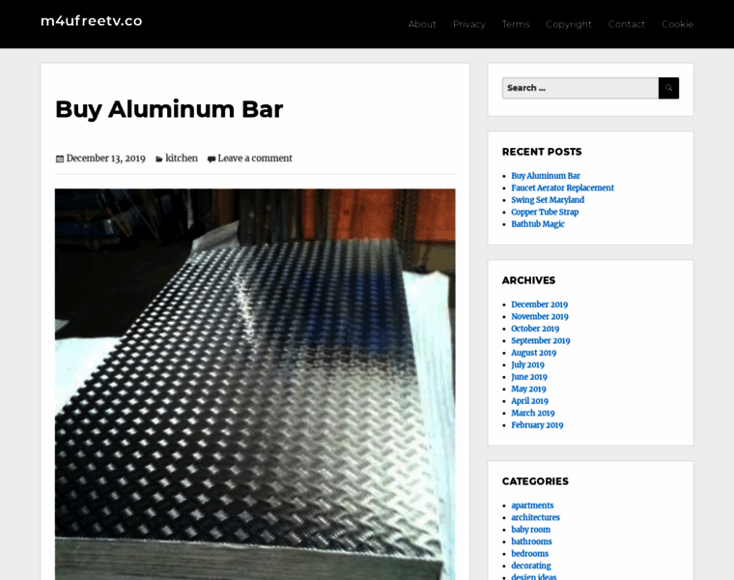Open recent post Copper Tube Strap
The image size is (734, 580).
(x=545, y=213)
